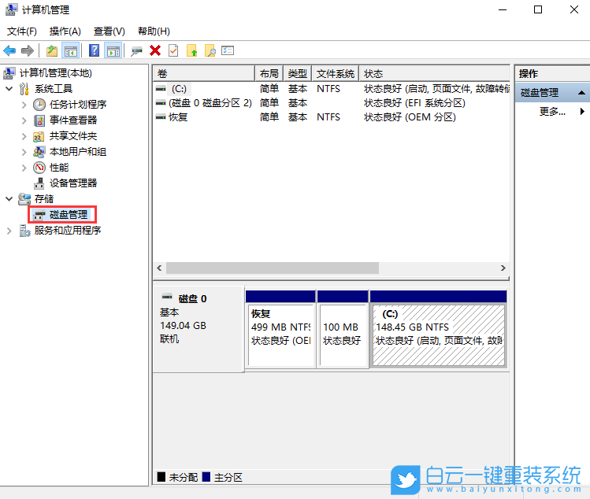The height and width of the screenshot is (499, 590).
Task: Expand the 性能 node
Action: (24, 168)
